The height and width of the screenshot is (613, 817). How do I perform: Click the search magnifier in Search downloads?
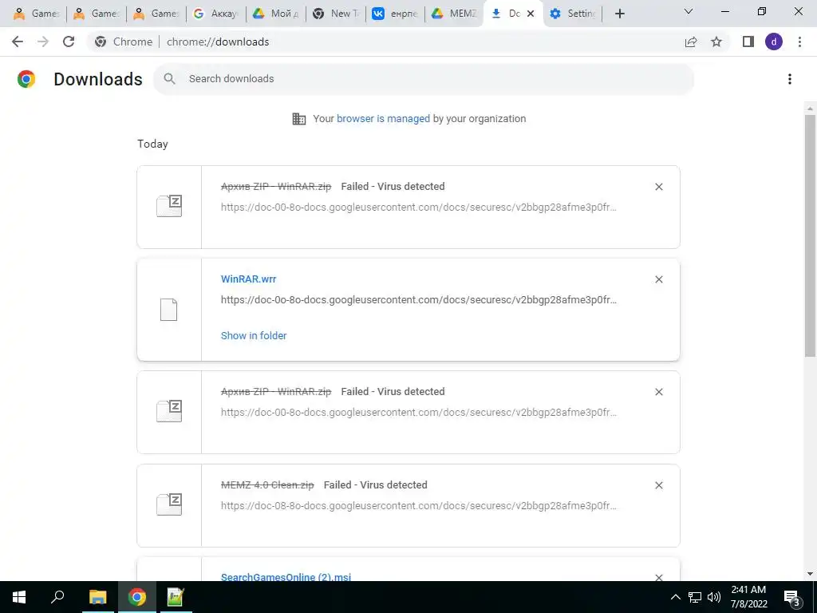coord(169,79)
